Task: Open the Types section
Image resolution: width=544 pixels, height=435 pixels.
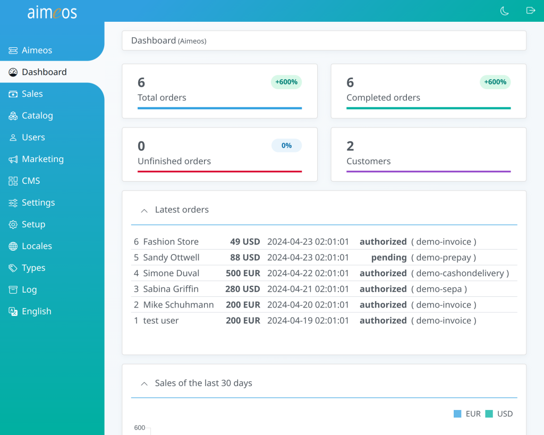Action: pos(33,268)
